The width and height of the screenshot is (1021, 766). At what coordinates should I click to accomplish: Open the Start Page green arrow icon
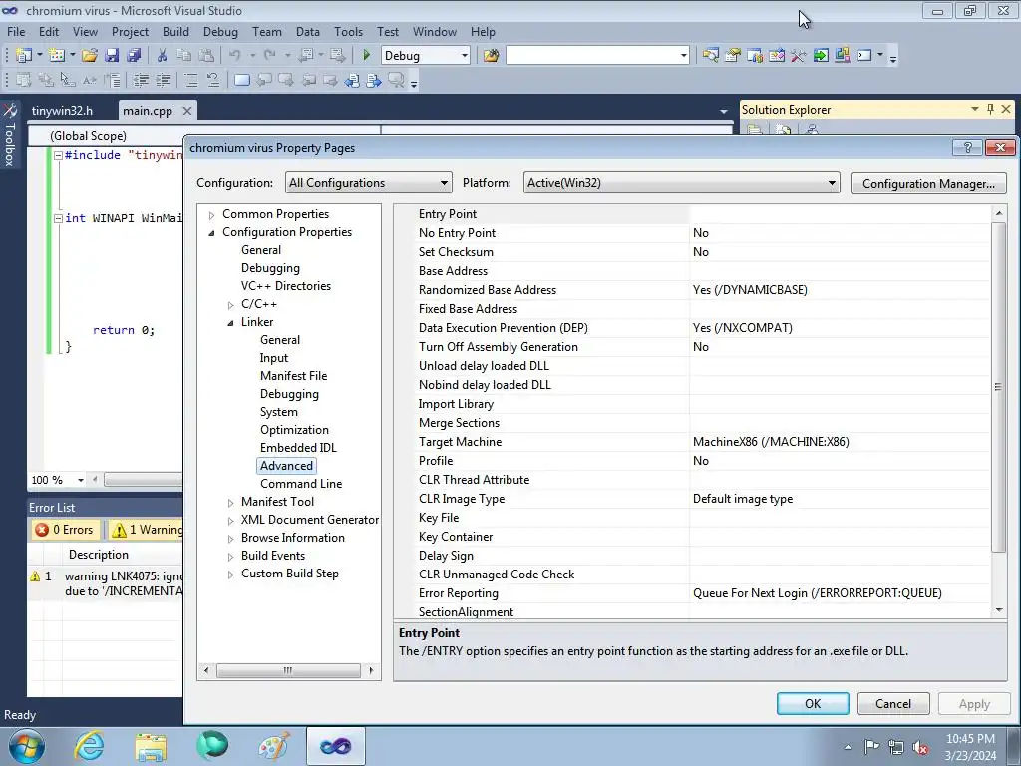click(821, 56)
